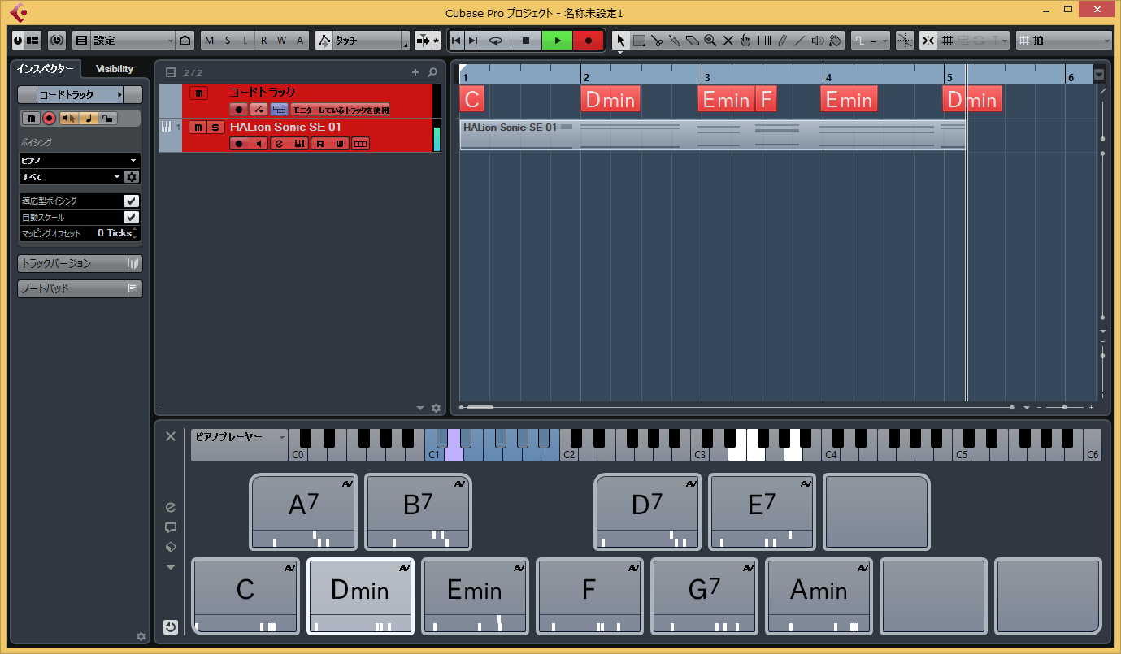Click the F chord event on chord track
Viewport: 1121px width, 654px height.
[x=766, y=99]
